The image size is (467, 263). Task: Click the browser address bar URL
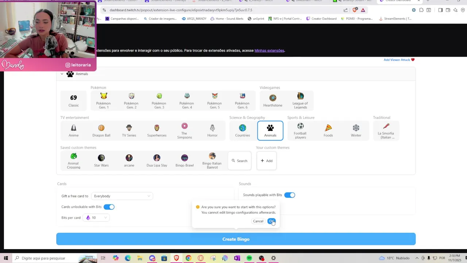(x=181, y=10)
